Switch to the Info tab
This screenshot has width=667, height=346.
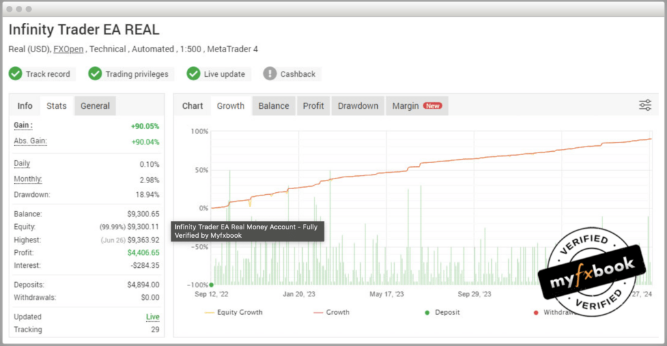[25, 106]
